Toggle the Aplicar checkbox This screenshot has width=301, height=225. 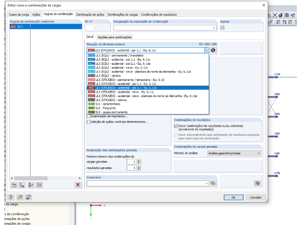222,28
